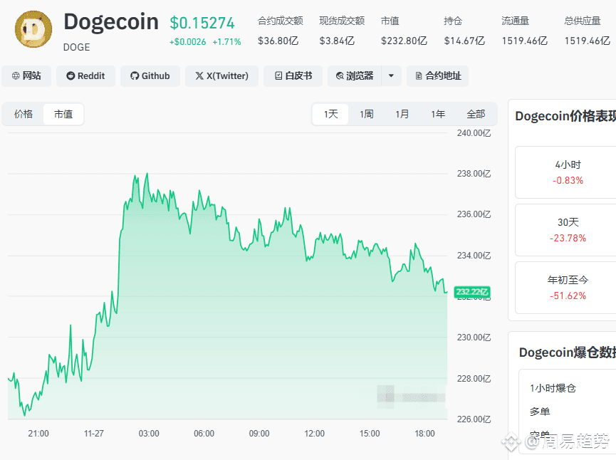
Task: Open the Reddit community link
Action: pos(85,76)
